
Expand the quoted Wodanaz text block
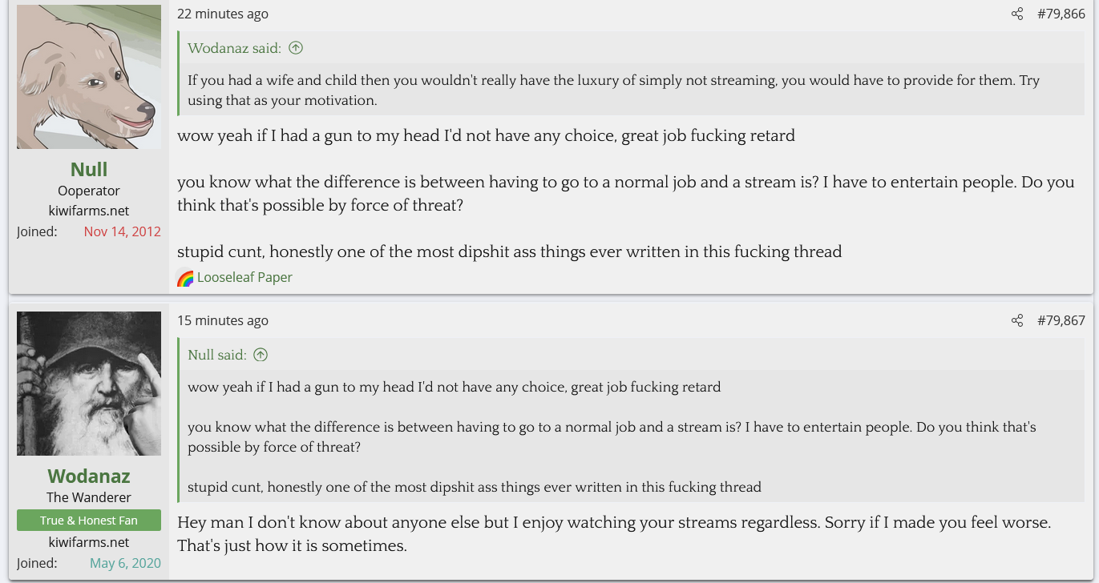point(613,90)
